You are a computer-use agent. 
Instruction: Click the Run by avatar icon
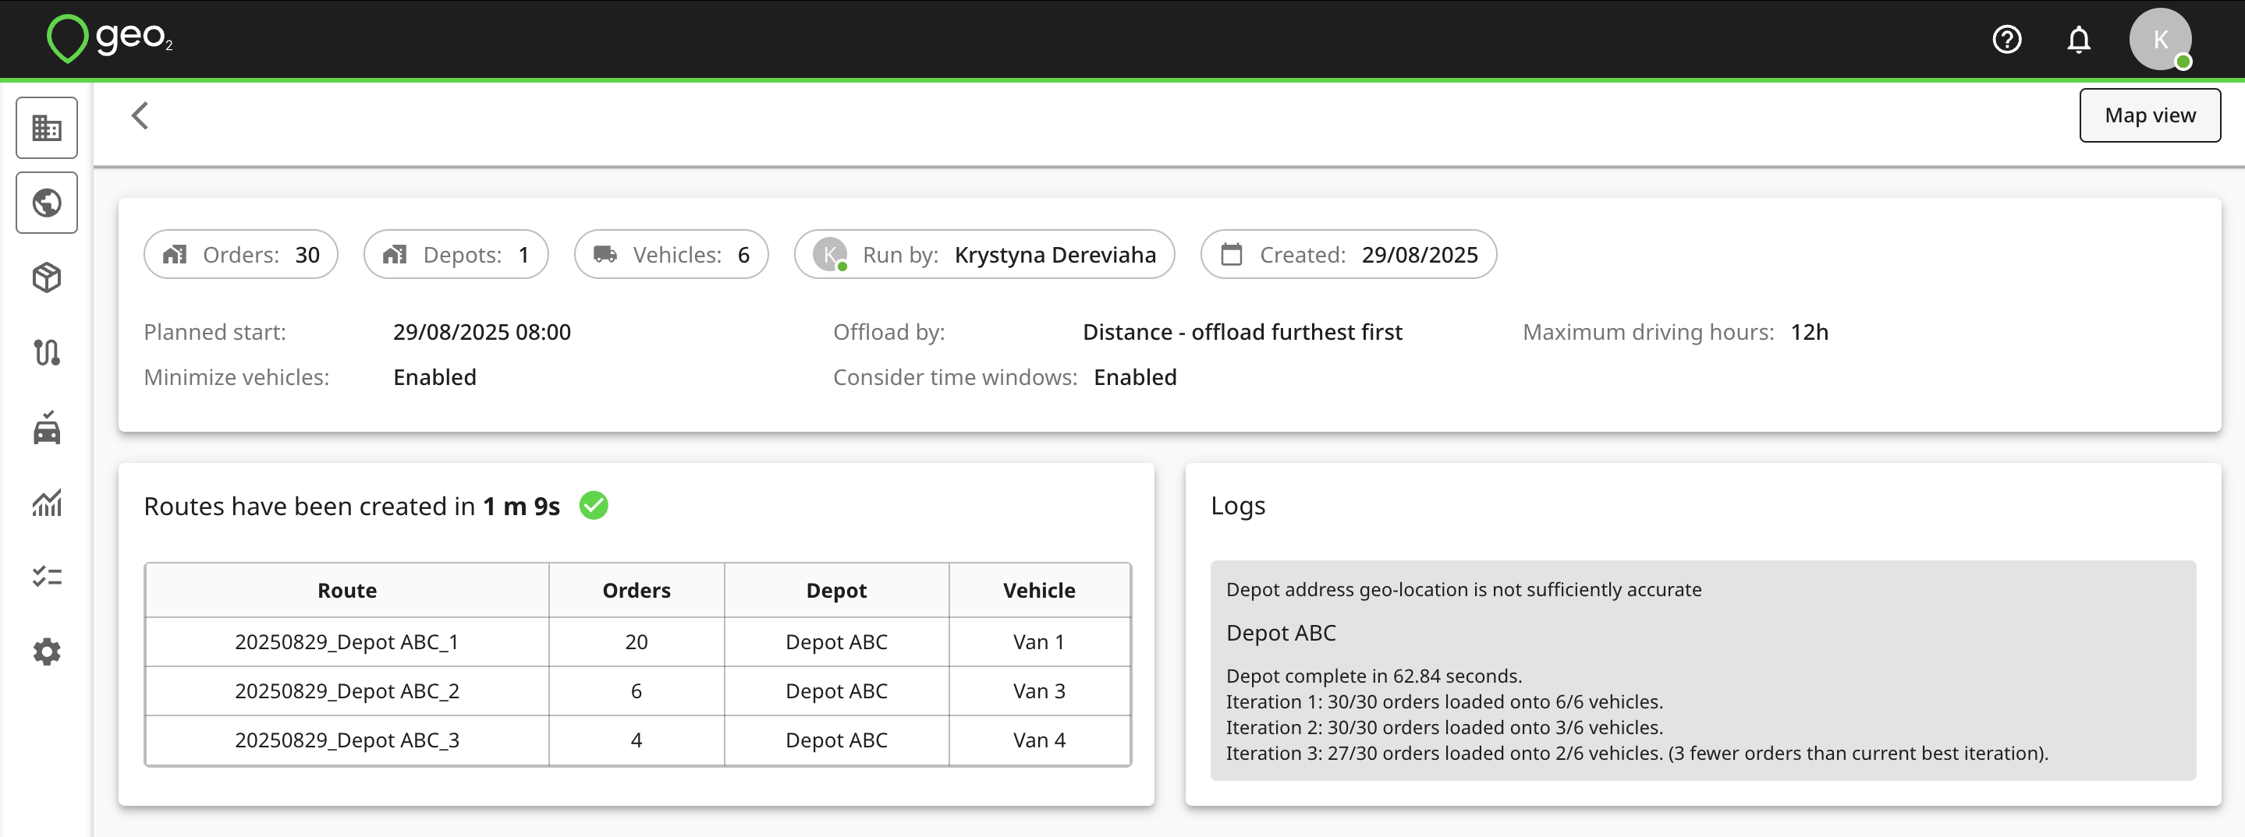[830, 254]
